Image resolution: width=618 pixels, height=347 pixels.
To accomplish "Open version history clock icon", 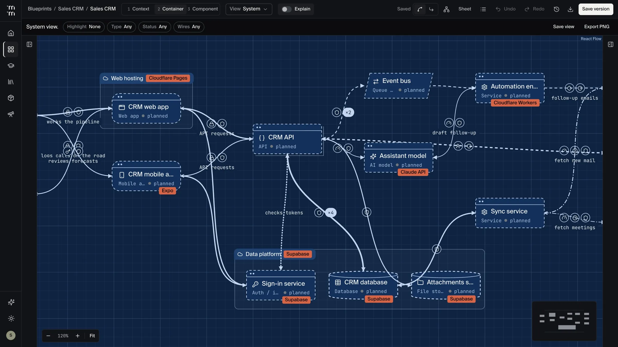I will (556, 9).
